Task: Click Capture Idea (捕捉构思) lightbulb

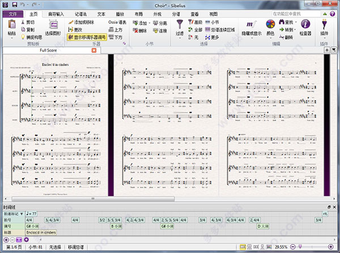Action: (23, 37)
